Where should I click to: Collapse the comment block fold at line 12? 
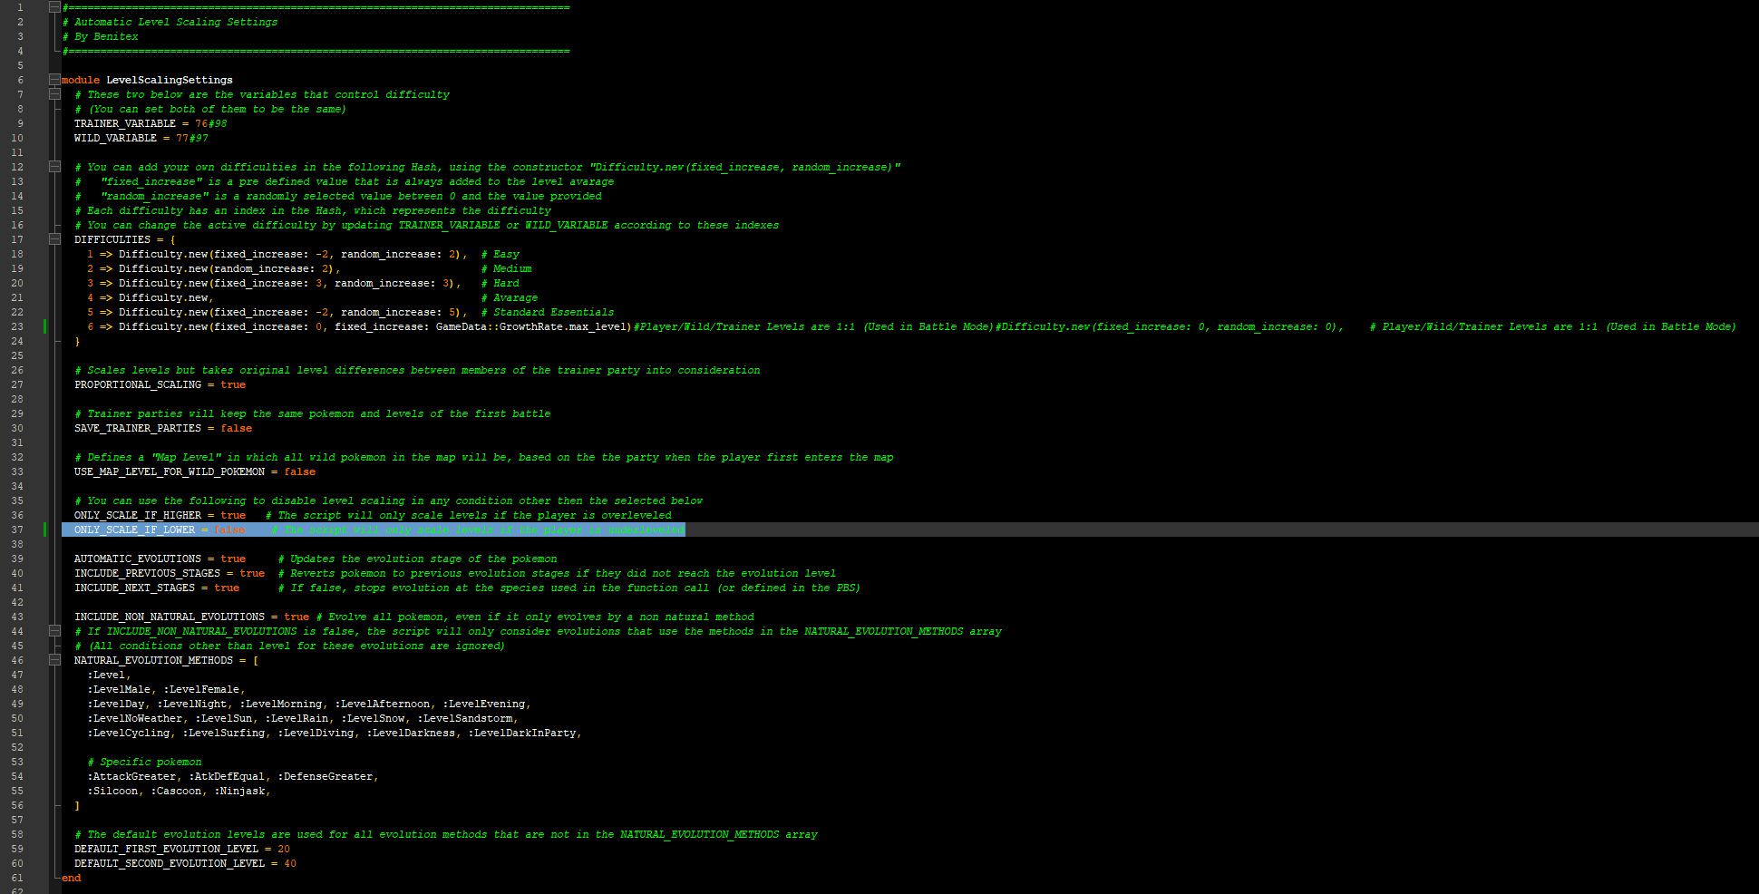point(54,167)
